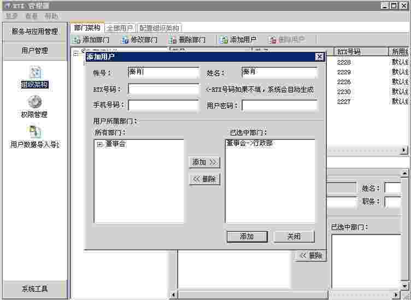This screenshot has width=411, height=300.
Task: Open the 帮助 menu
Action: pos(51,16)
